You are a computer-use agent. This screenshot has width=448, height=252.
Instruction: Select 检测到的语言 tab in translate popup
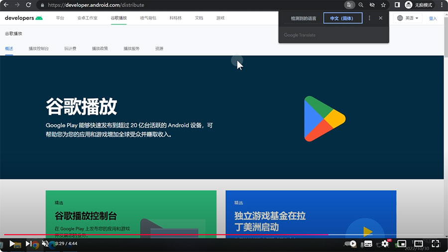click(x=304, y=18)
